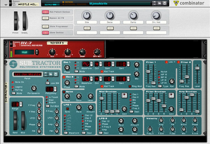The height and width of the screenshot is (144, 210).
Task: Click the Subtractor save patch disk icon
Action: pos(56,74)
